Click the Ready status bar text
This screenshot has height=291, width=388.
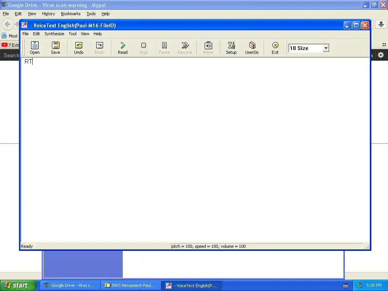point(27,246)
